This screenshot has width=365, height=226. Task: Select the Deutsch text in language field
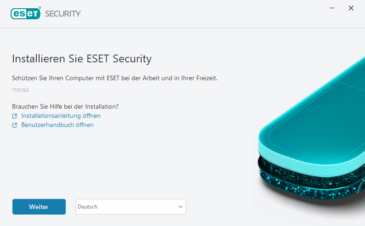click(88, 207)
